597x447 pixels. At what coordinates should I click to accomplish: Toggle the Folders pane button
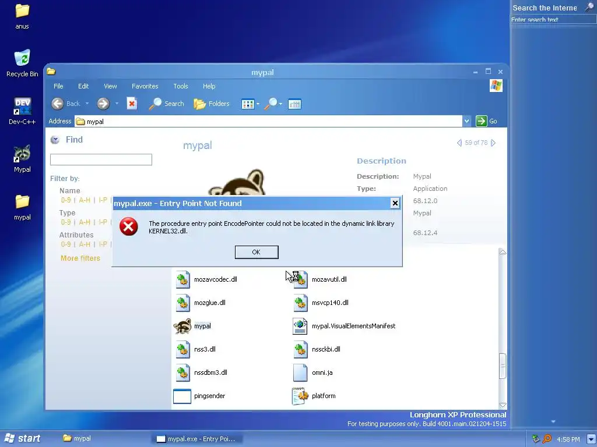(212, 104)
